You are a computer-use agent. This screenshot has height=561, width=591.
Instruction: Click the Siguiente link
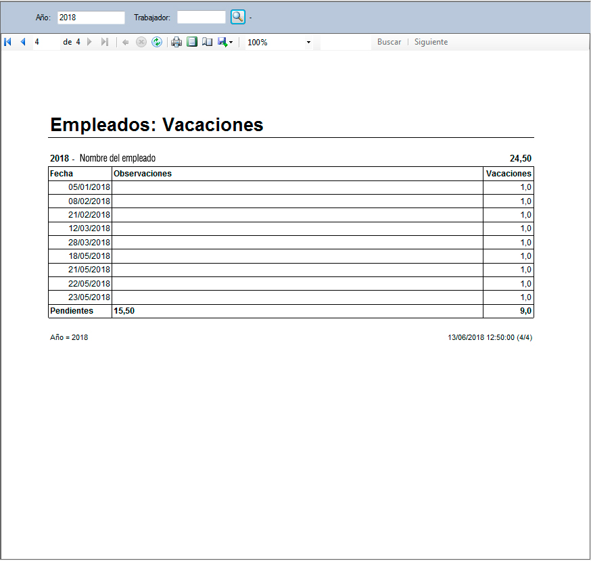point(431,42)
